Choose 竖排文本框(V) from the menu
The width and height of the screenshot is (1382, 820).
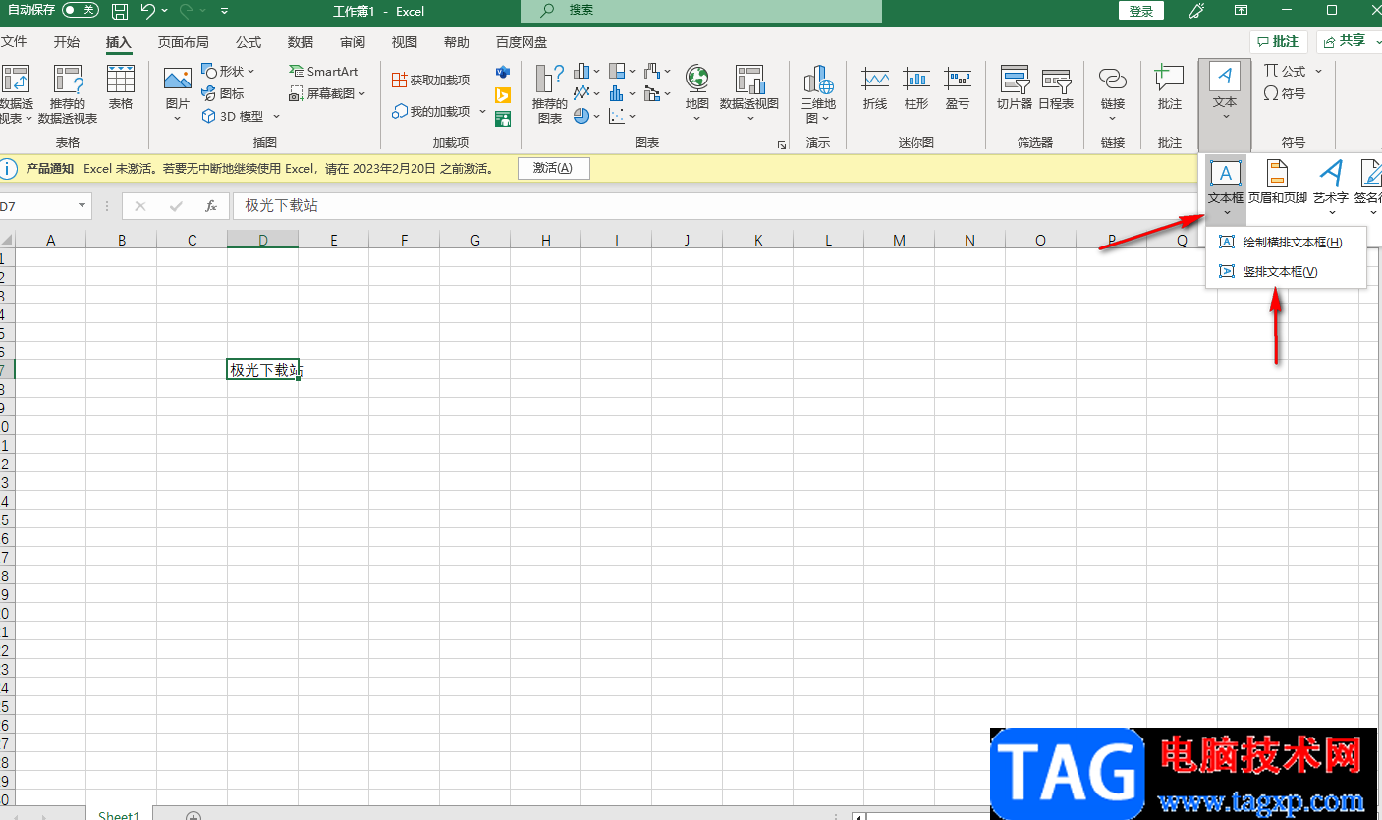click(x=1286, y=272)
